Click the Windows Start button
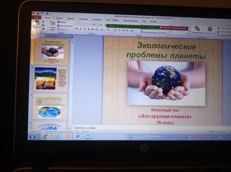The height and width of the screenshot is (172, 231). click(32, 137)
